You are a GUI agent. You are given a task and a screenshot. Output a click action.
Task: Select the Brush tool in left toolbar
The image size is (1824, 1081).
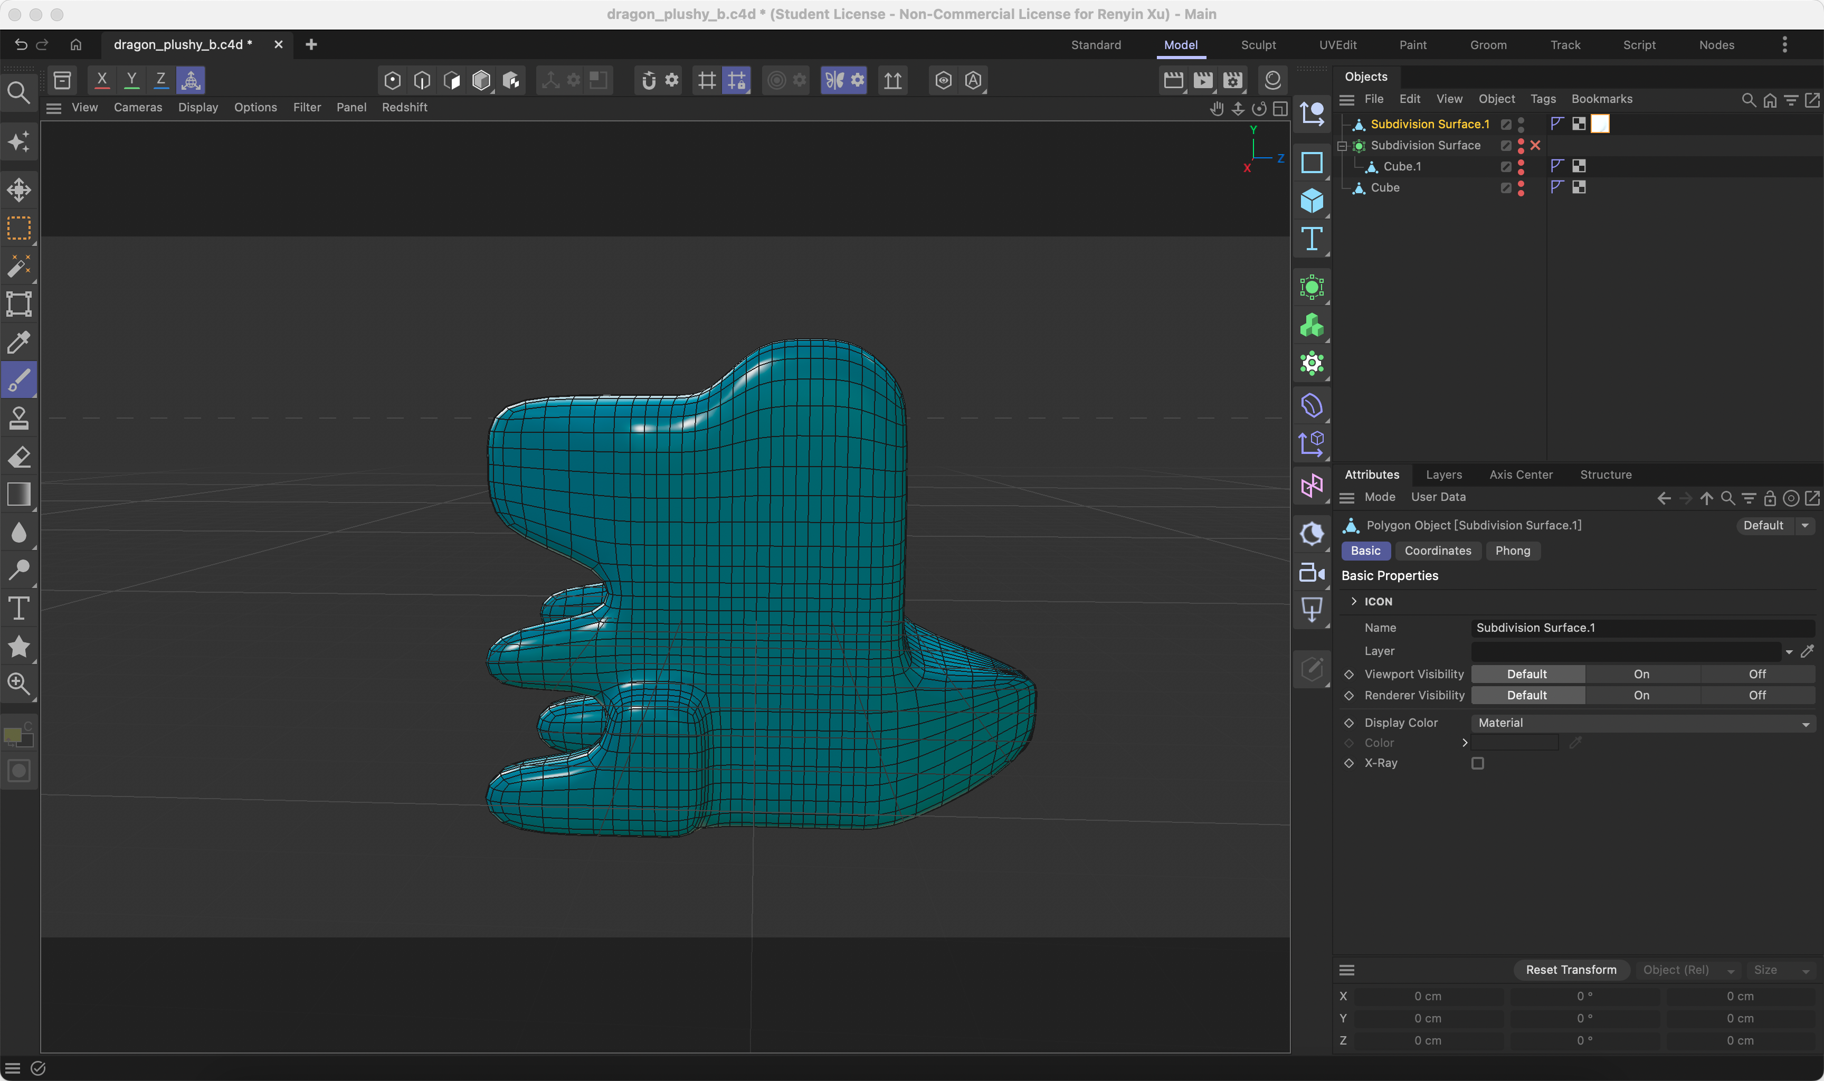click(x=19, y=379)
